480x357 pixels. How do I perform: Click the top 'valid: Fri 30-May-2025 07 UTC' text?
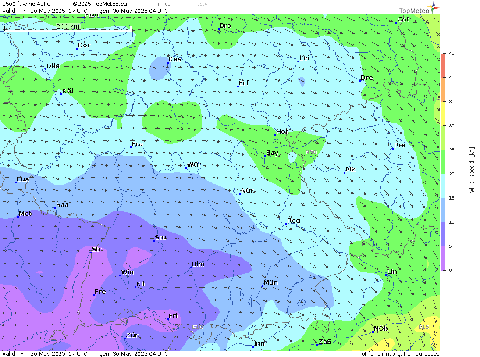click(x=45, y=11)
